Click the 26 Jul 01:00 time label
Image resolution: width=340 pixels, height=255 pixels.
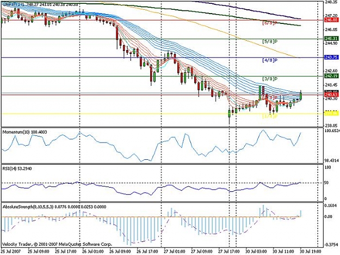pyautogui.click(x=93, y=252)
